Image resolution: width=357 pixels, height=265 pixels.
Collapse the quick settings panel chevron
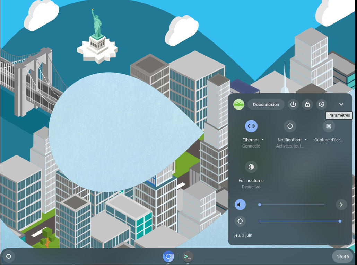coord(341,104)
